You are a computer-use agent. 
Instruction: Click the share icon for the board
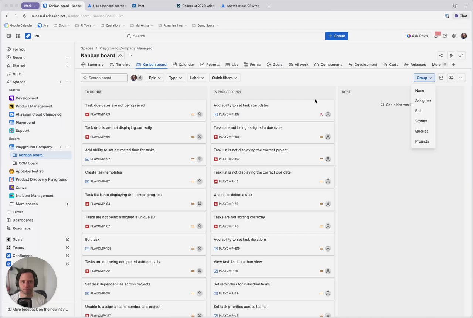441,55
